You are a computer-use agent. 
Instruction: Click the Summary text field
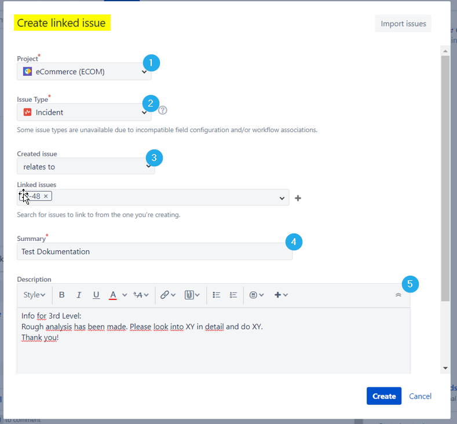[153, 251]
